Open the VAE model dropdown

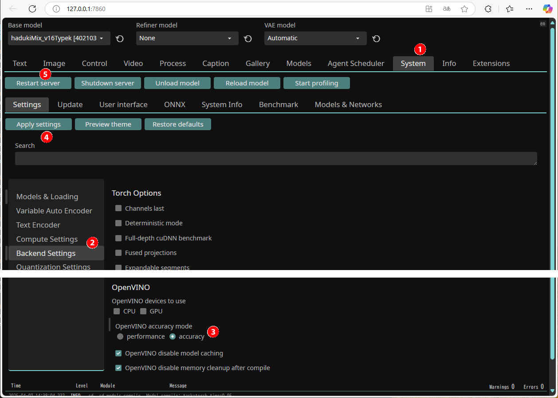click(x=315, y=39)
